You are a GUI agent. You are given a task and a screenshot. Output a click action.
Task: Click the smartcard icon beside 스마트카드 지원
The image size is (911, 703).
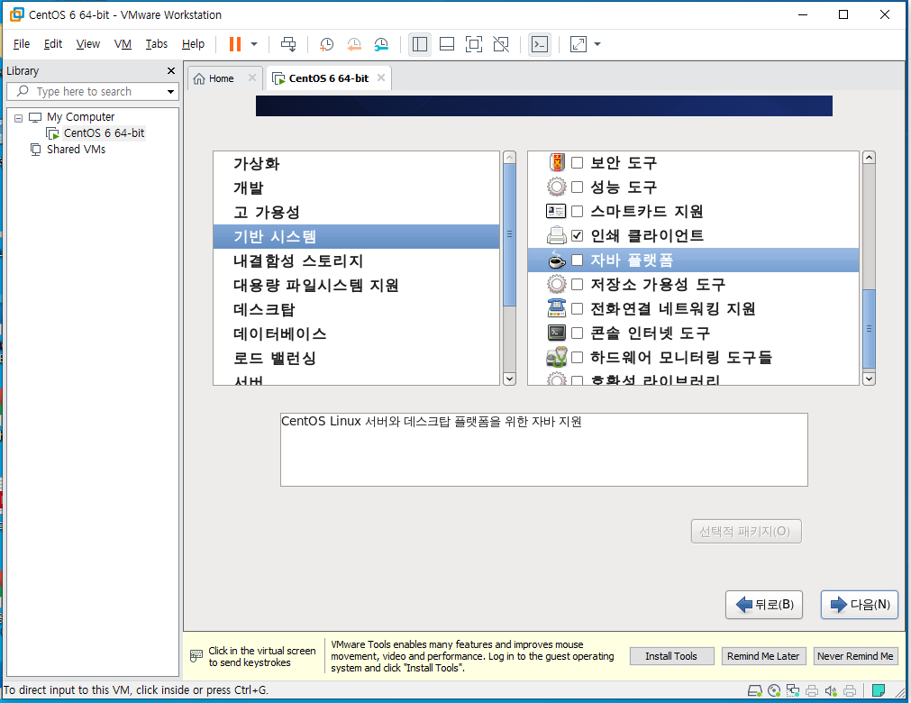coord(557,211)
